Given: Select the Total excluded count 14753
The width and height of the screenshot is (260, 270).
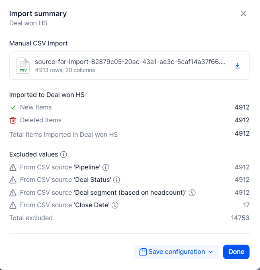Looking at the screenshot, I should [240, 218].
